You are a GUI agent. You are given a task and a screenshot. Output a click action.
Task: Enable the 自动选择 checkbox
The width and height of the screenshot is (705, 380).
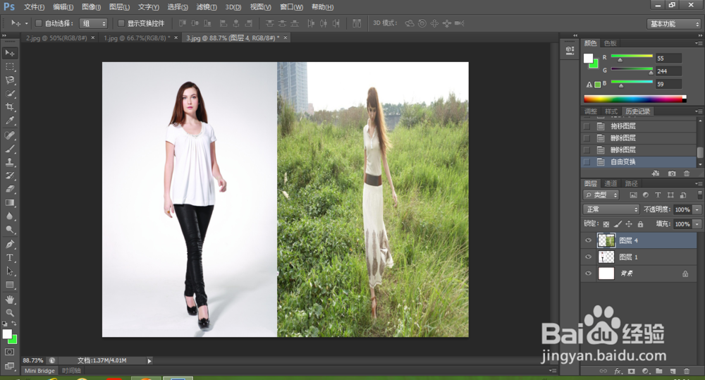pyautogui.click(x=38, y=23)
